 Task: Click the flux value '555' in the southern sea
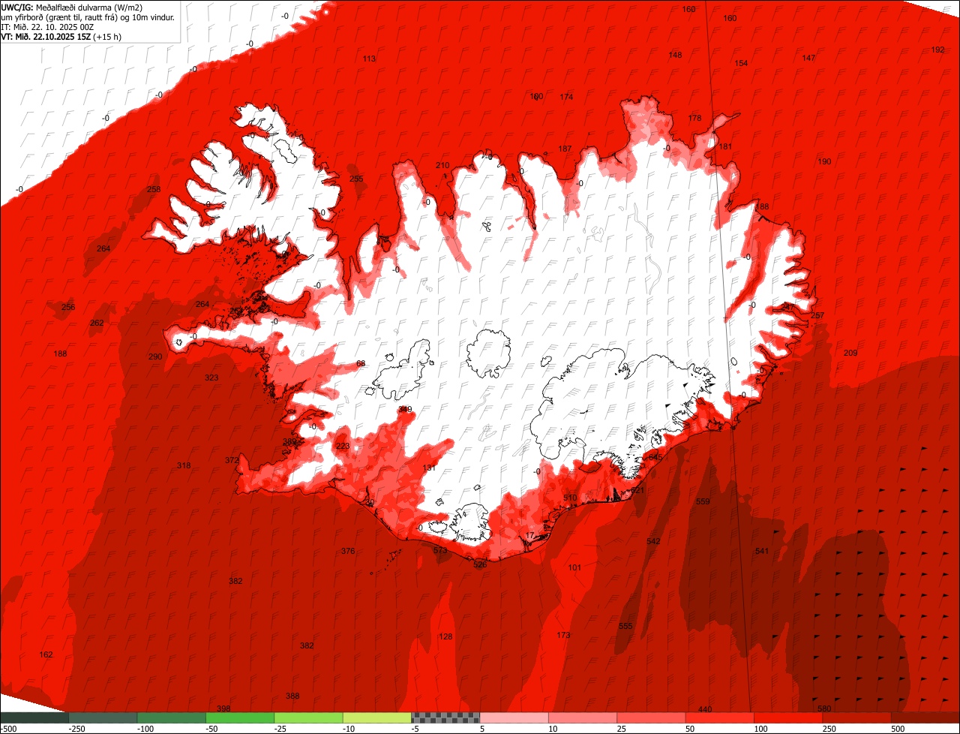click(625, 626)
